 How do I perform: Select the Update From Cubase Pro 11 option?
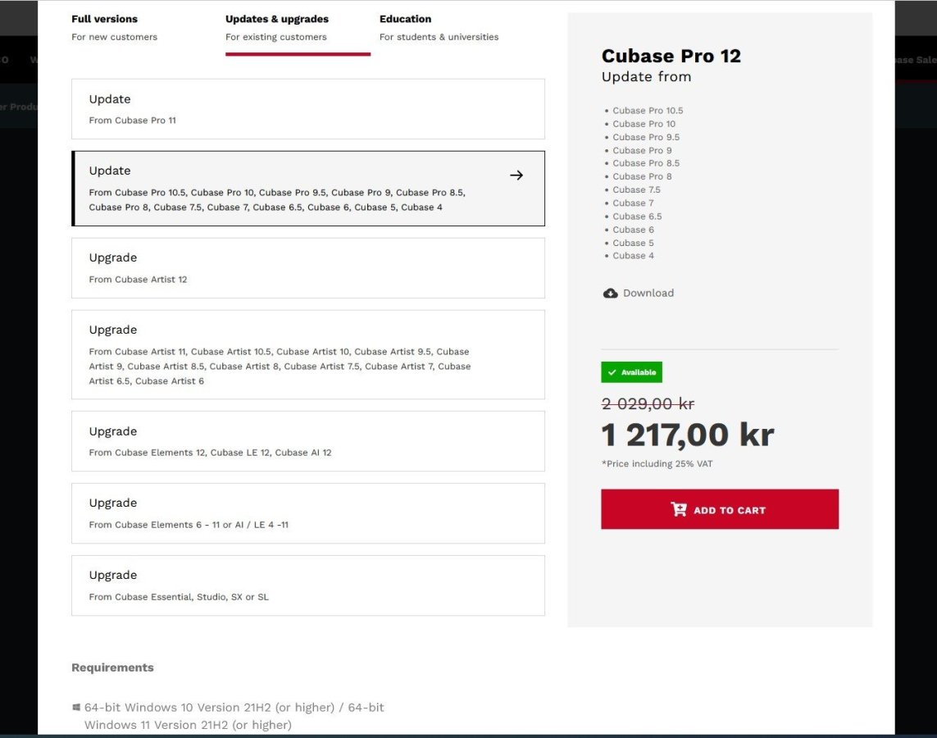[308, 109]
